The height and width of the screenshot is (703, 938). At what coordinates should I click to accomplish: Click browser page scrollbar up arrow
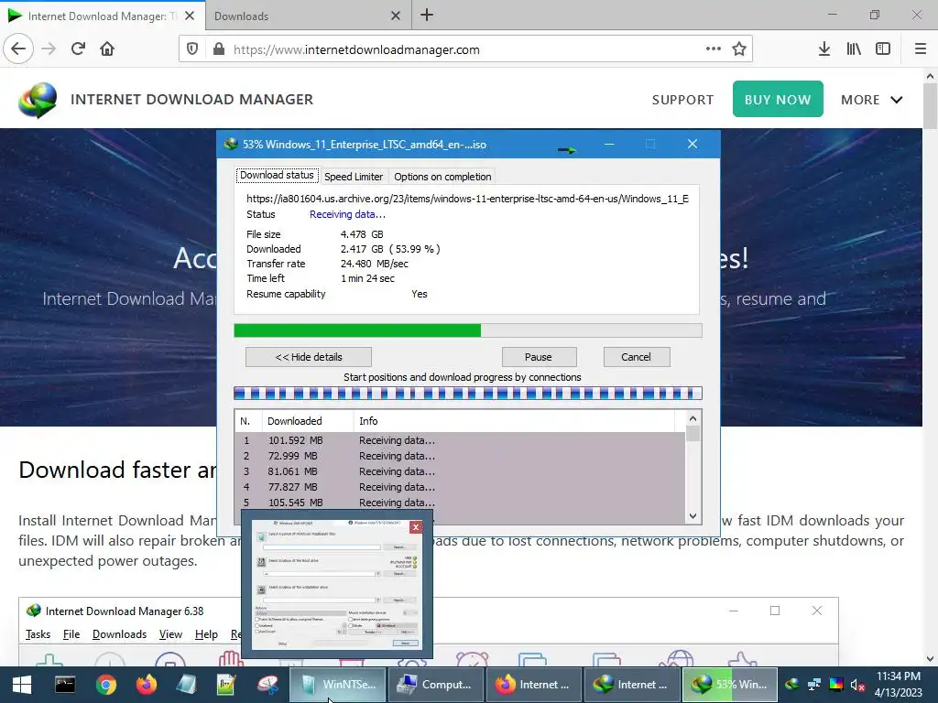coord(930,76)
